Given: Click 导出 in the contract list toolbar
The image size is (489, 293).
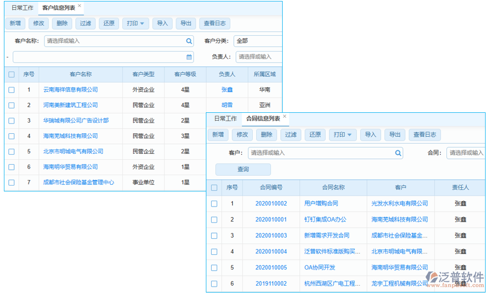Looking at the screenshot, I should (x=395, y=135).
